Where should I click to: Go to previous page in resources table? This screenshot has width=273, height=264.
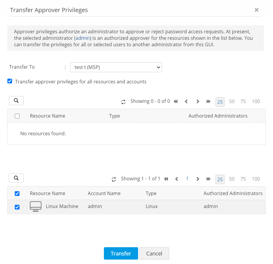tap(186, 101)
